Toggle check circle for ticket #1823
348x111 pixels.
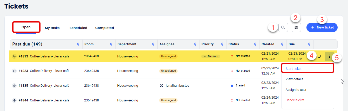click(x=14, y=71)
